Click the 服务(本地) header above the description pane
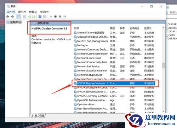This screenshot has width=177, height=128. pos(43,23)
